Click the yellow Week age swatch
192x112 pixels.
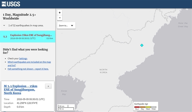click(148, 107)
